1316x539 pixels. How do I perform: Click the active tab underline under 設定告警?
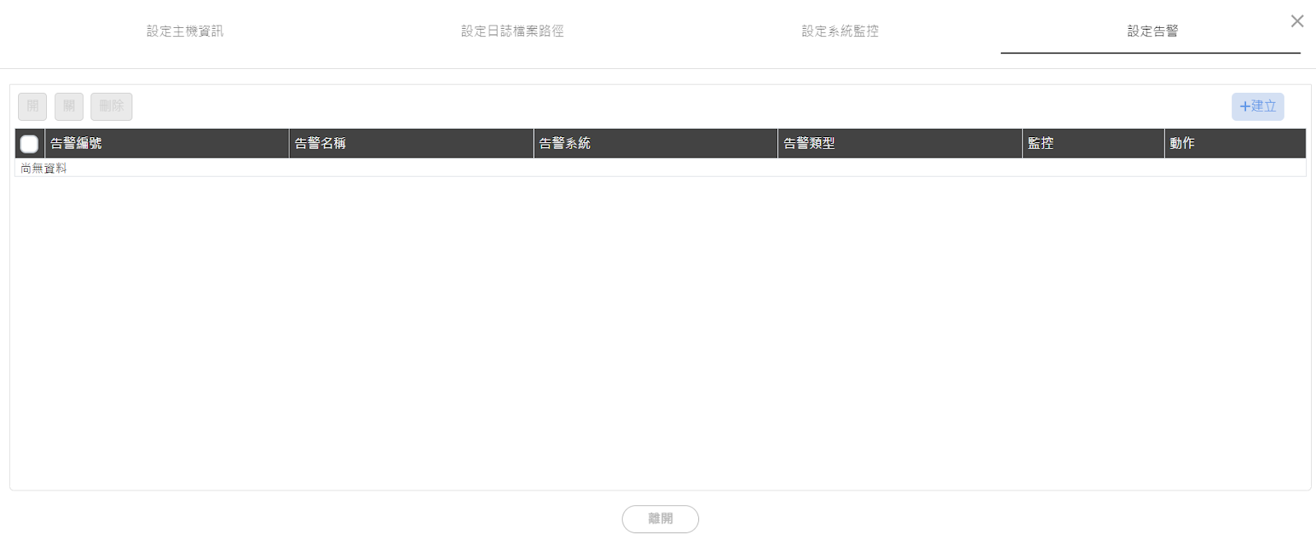click(x=1151, y=53)
